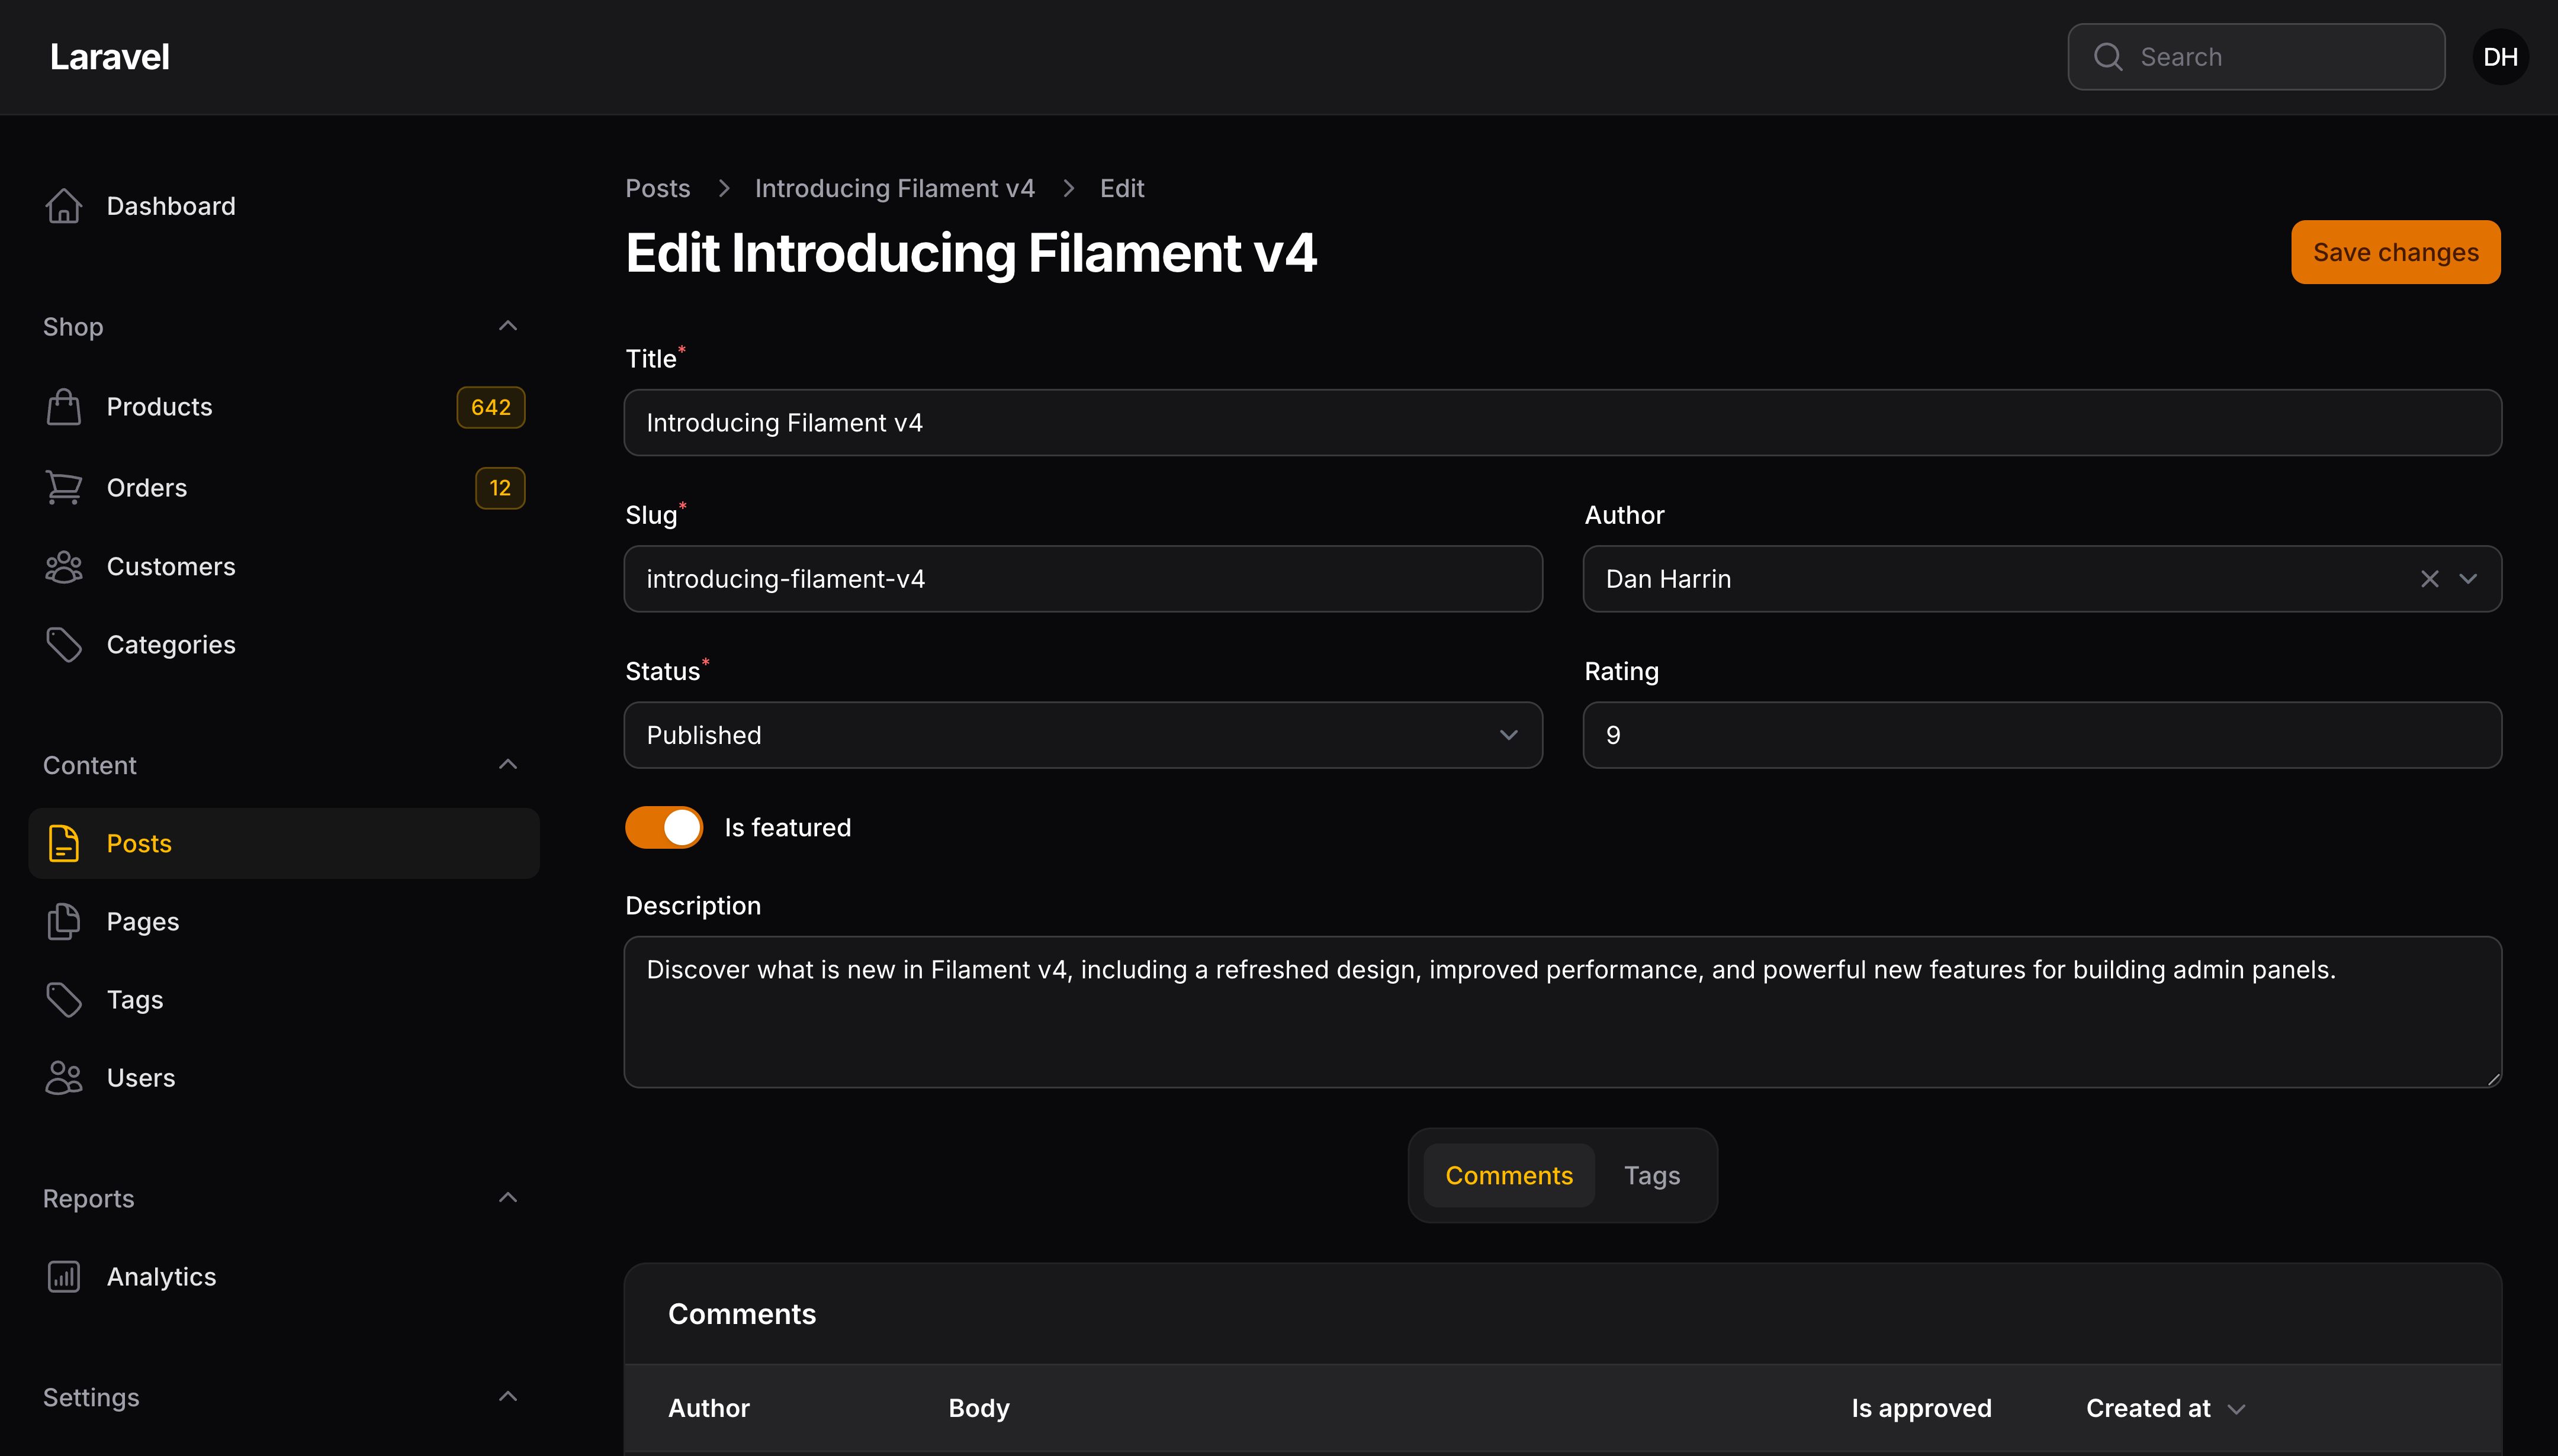This screenshot has width=2558, height=1456.
Task: Click the 642 Products badge
Action: pyautogui.click(x=490, y=407)
